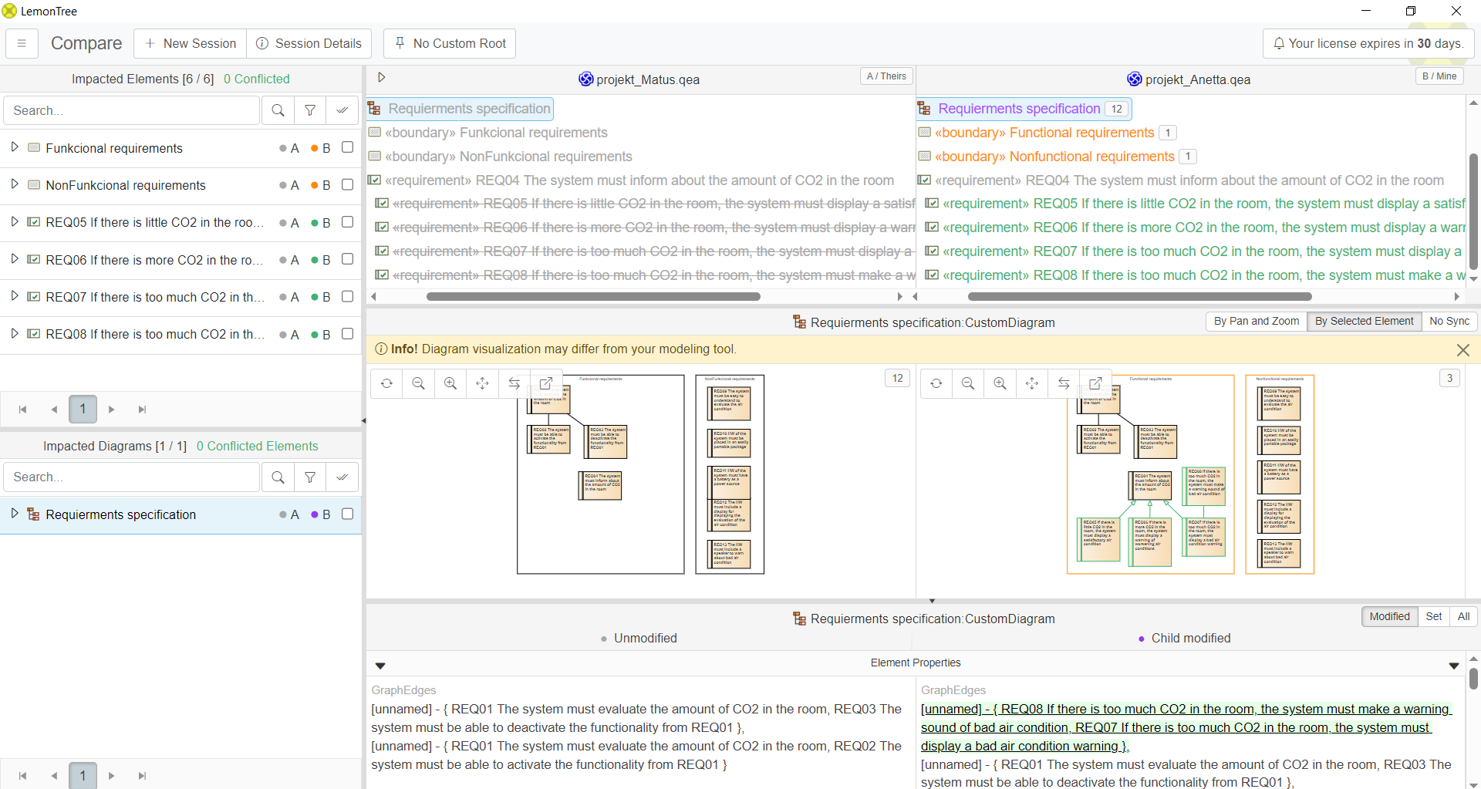Horizontal scrollbar of projekt_Matus tree
The width and height of the screenshot is (1481, 789).
tap(593, 296)
